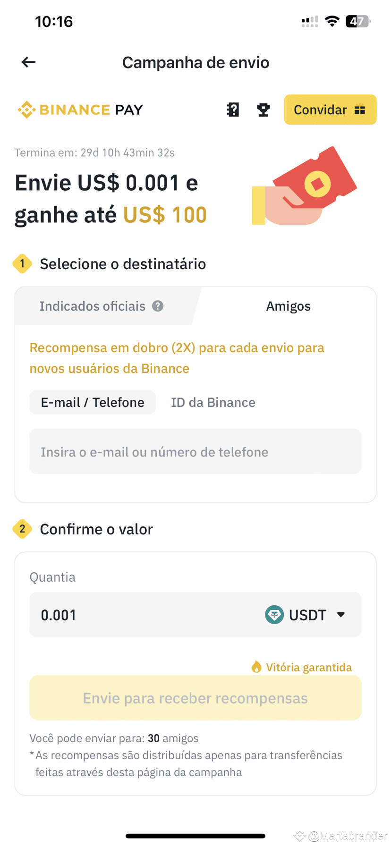Image resolution: width=391 pixels, height=846 pixels.
Task: Switch to the Amigos tab
Action: (288, 306)
